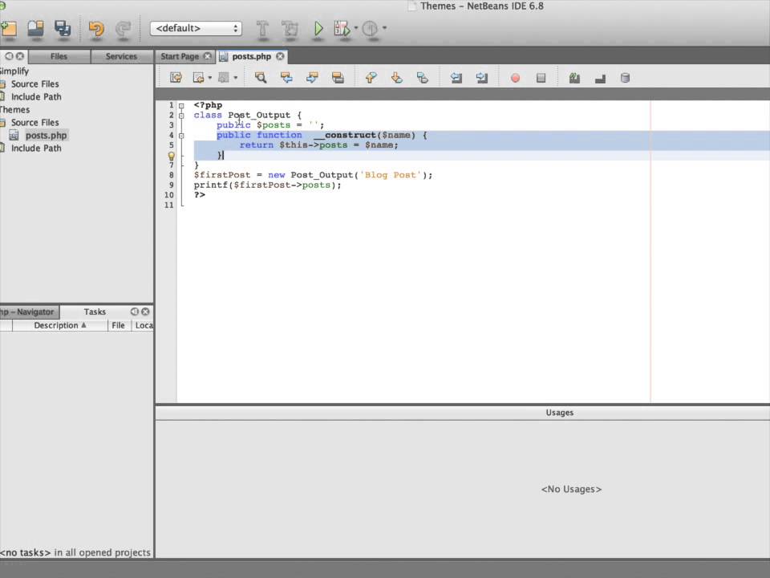
Task: Click the Find Selection magnifier icon
Action: pos(260,78)
